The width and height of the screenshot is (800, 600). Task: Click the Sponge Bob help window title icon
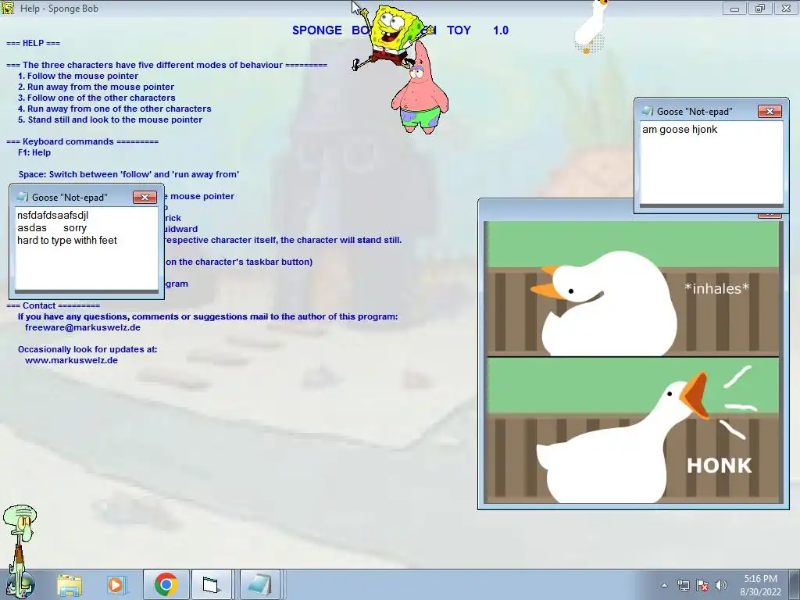pyautogui.click(x=8, y=8)
